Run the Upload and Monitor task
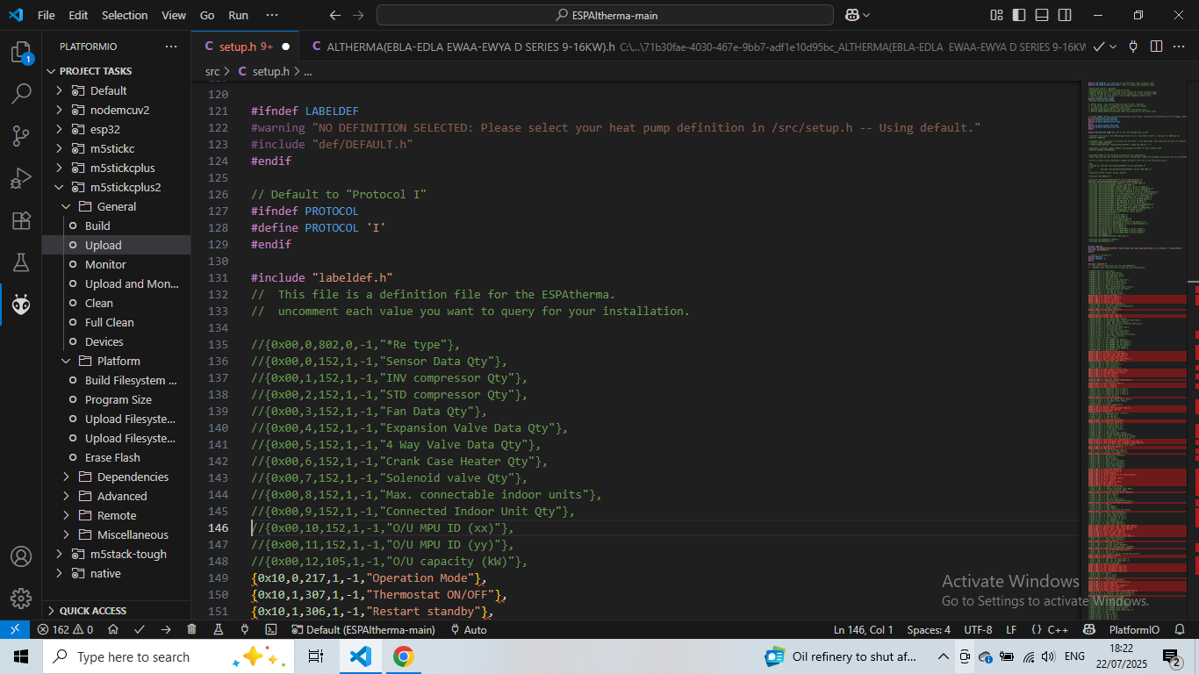Viewport: 1199px width, 674px height. (x=131, y=283)
